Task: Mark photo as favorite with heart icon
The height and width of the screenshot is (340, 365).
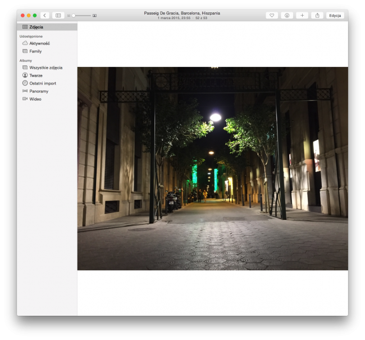Action: 272,15
